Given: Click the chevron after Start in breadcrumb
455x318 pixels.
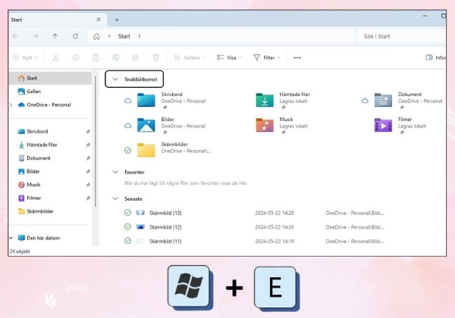Looking at the screenshot, I should click(x=140, y=36).
